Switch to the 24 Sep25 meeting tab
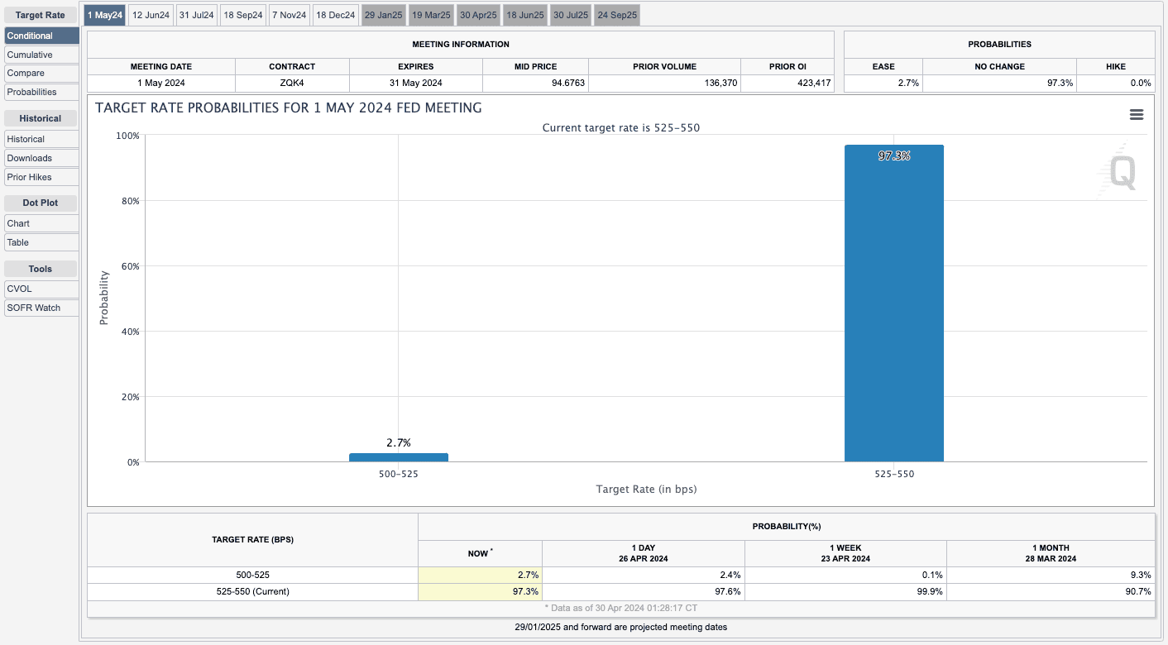This screenshot has width=1168, height=645. (x=617, y=15)
